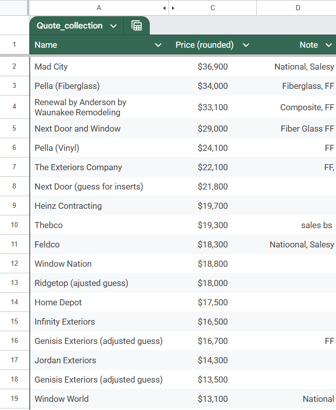The height and width of the screenshot is (410, 336).
Task: Select the row 1 header
Action: tap(14, 45)
